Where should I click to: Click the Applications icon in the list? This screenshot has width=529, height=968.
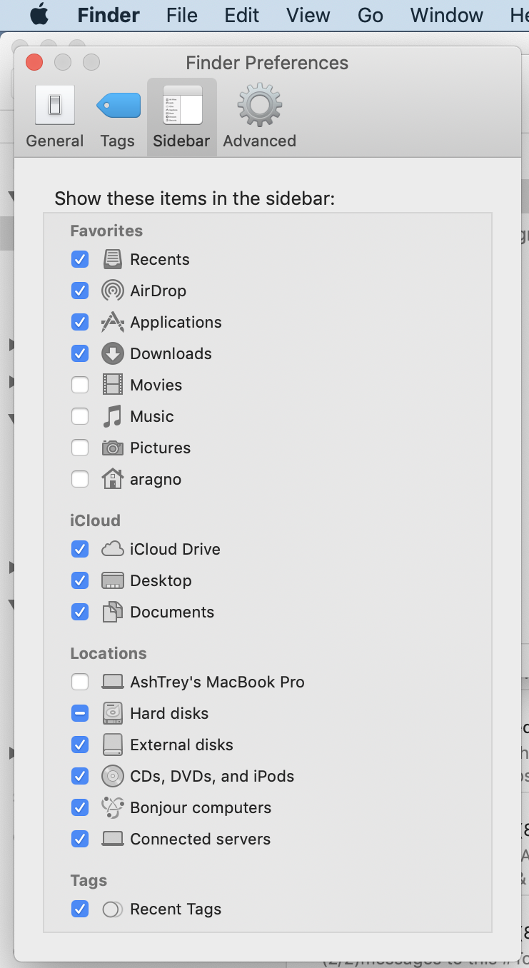113,322
